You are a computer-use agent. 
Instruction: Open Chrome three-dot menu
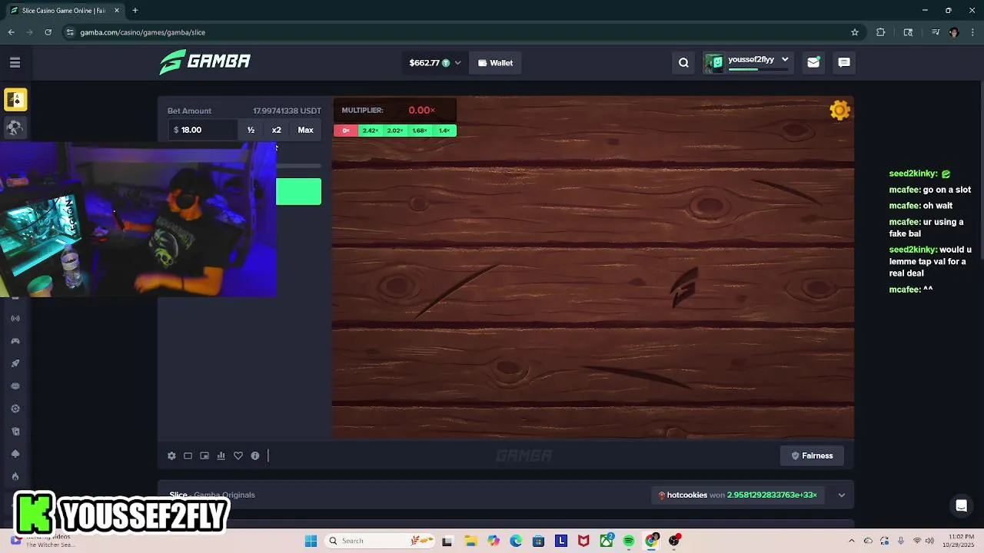972,32
